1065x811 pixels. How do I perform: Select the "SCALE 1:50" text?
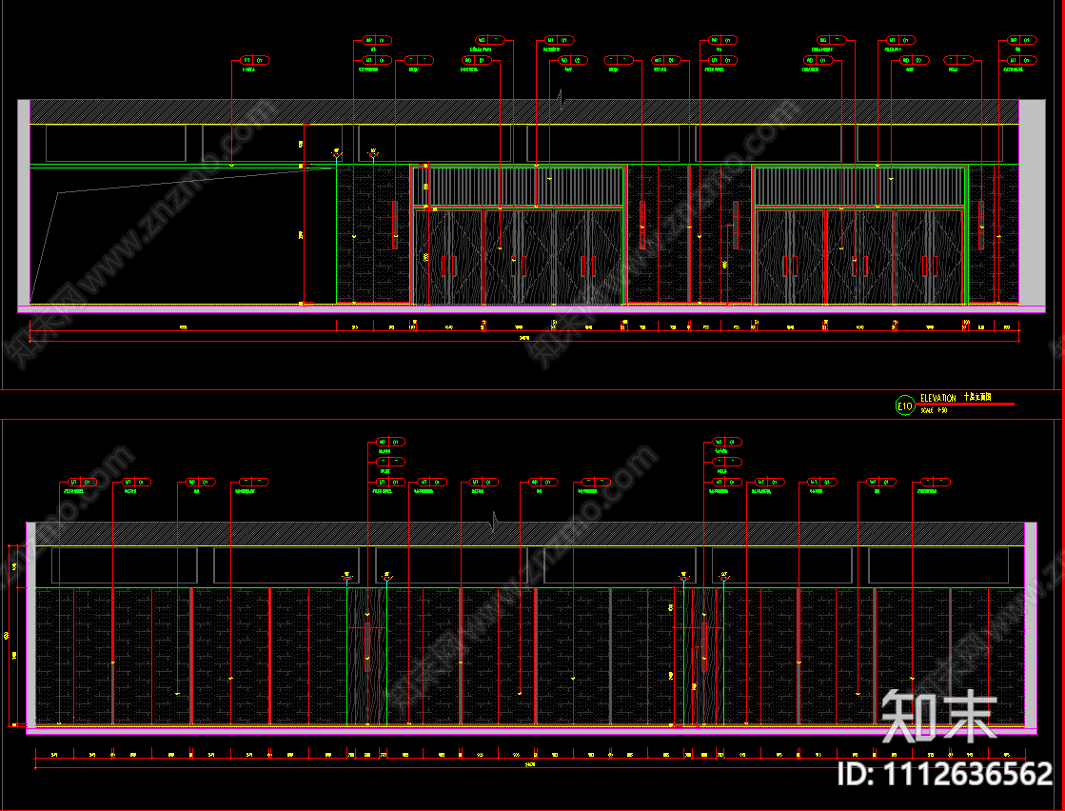click(934, 411)
